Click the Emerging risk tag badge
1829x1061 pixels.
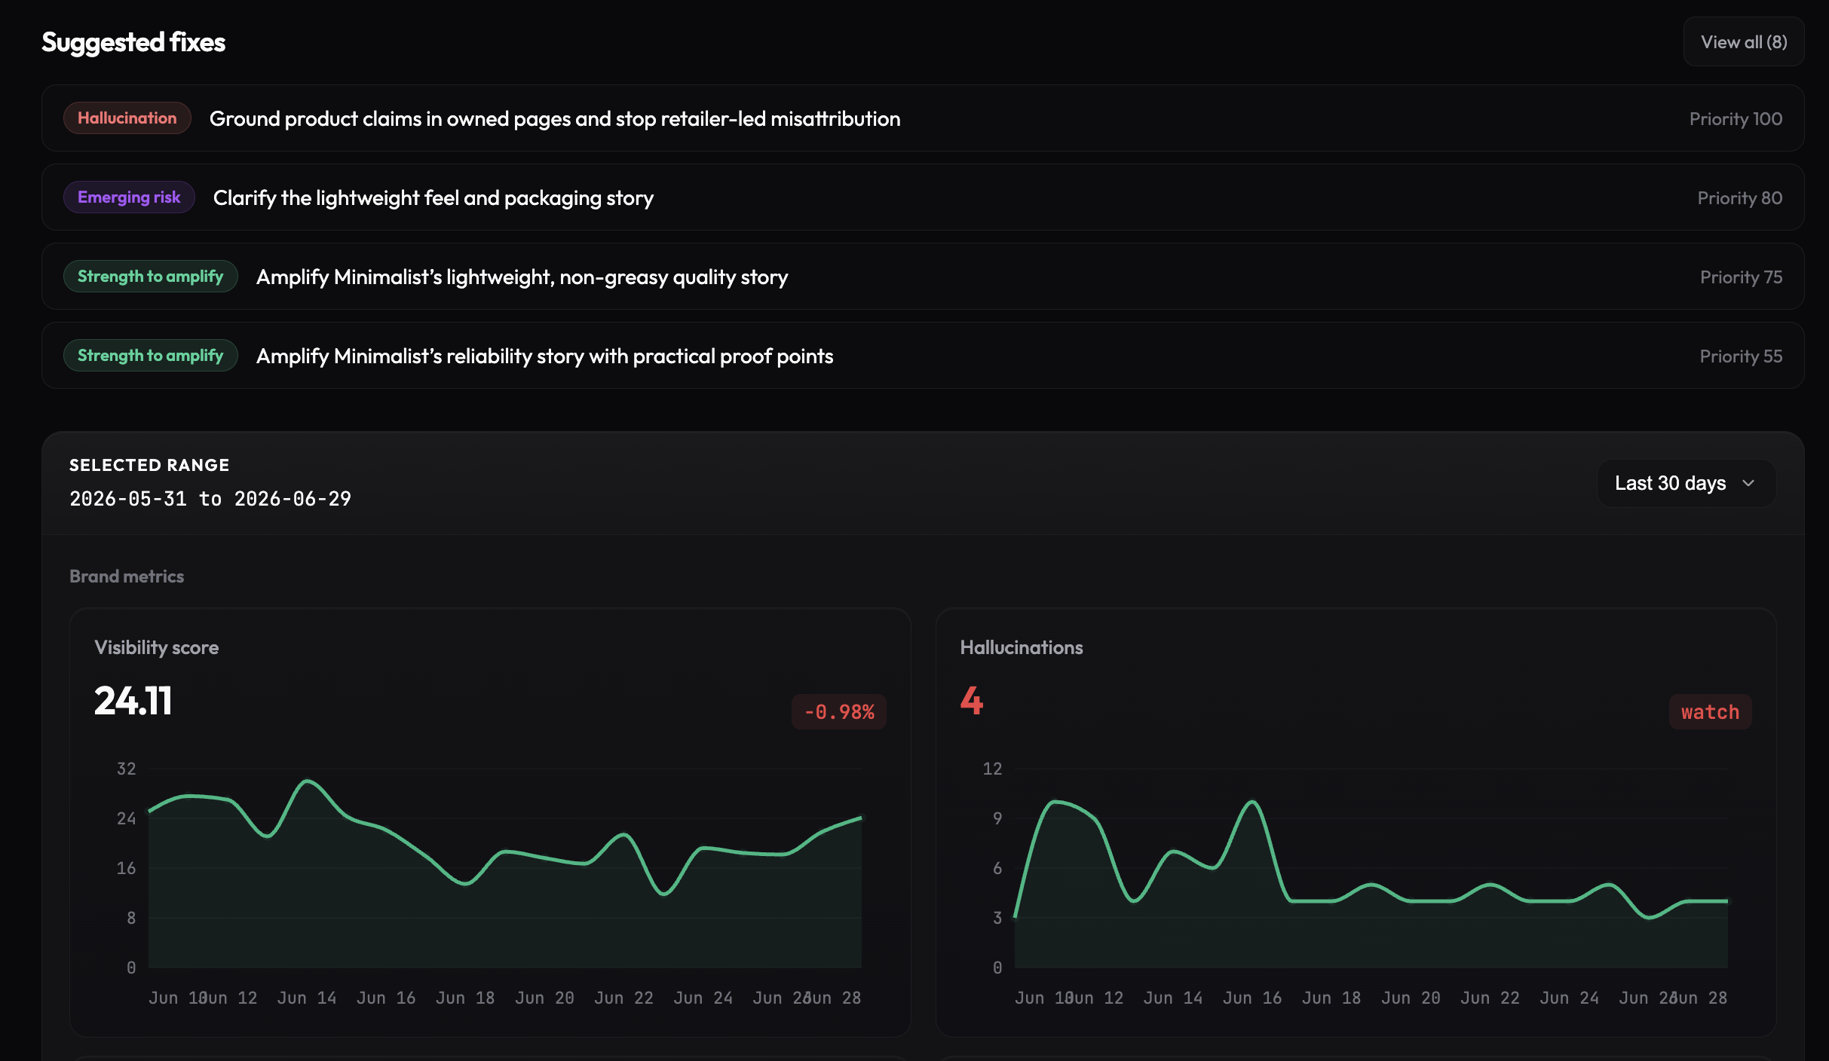tap(129, 197)
